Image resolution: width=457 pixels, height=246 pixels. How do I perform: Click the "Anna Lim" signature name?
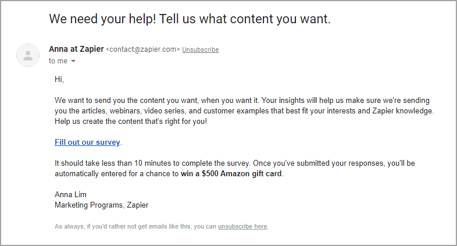[x=70, y=194]
